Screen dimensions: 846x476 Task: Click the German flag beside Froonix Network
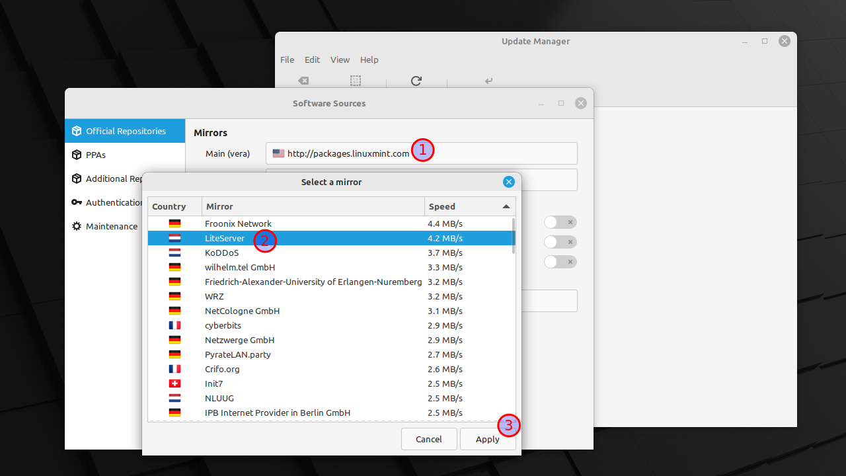click(x=174, y=223)
